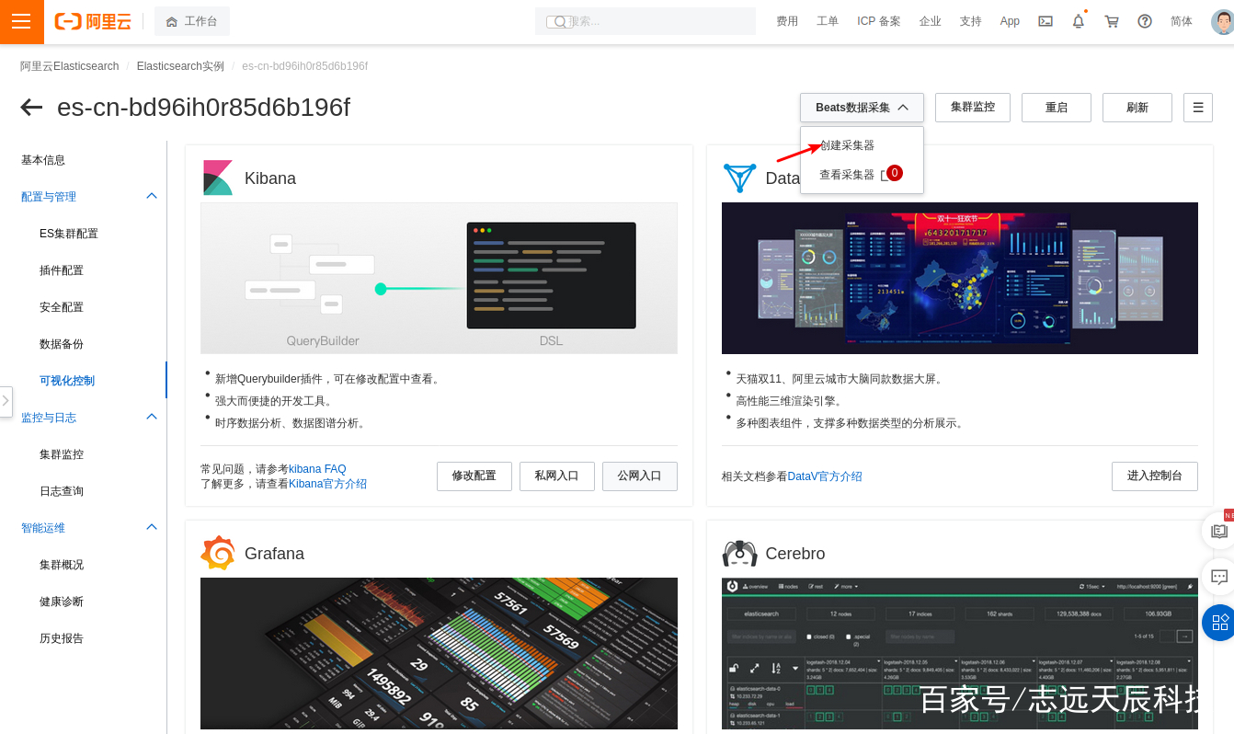Image resolution: width=1234 pixels, height=734 pixels.
Task: Open ES集群配置 in sidebar
Action: pyautogui.click(x=69, y=234)
